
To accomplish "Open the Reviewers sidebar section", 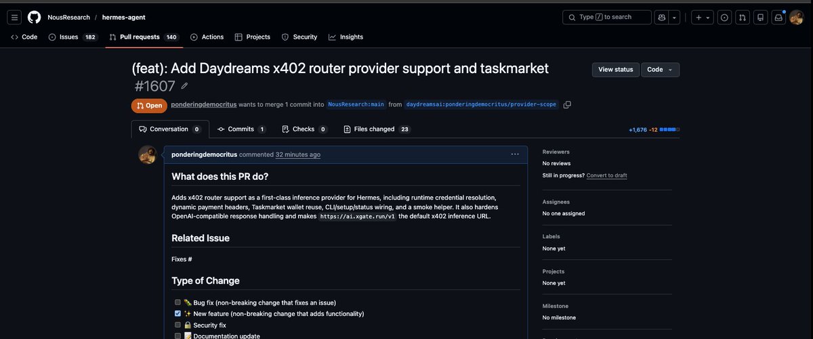I will (x=556, y=152).
